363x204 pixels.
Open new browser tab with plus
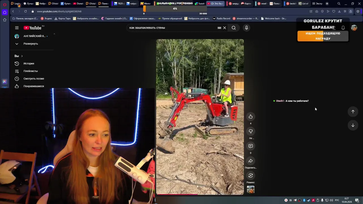coord(327,4)
